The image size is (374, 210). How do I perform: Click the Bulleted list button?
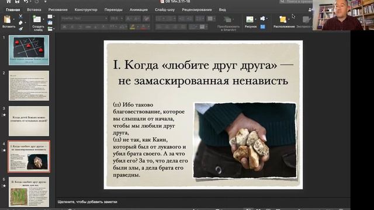tap(159, 18)
